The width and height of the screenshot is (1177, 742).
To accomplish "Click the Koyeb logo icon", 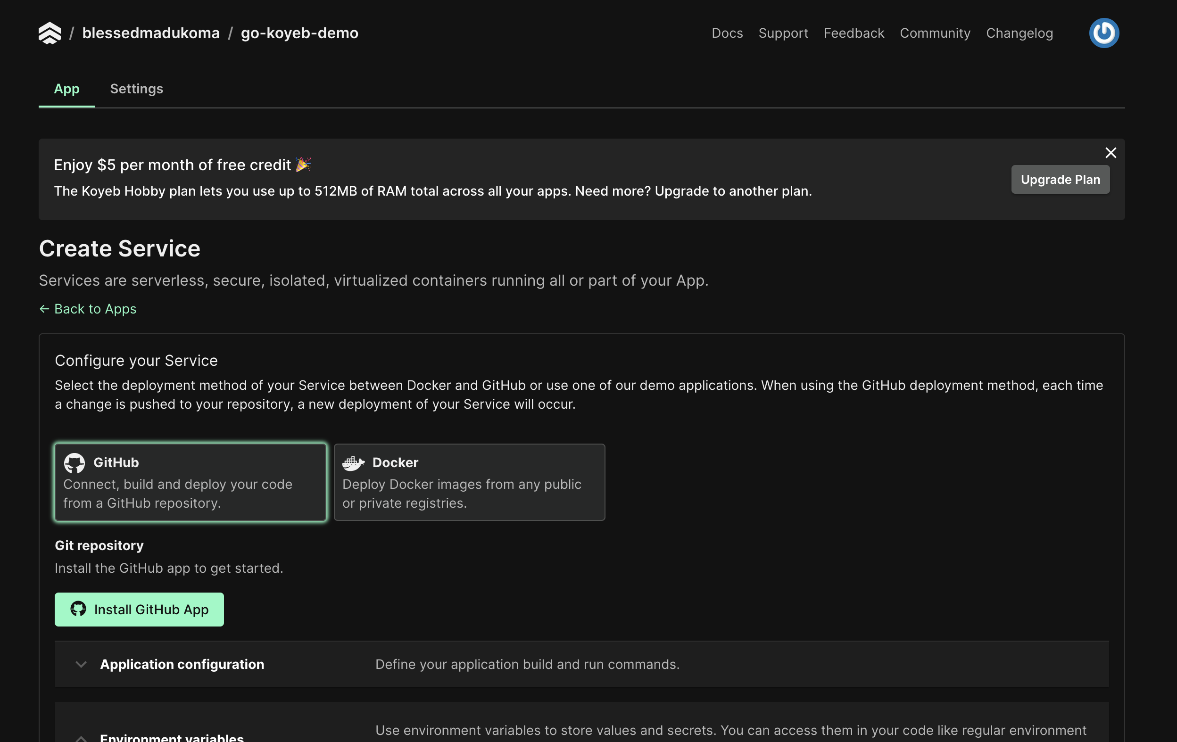I will [50, 33].
